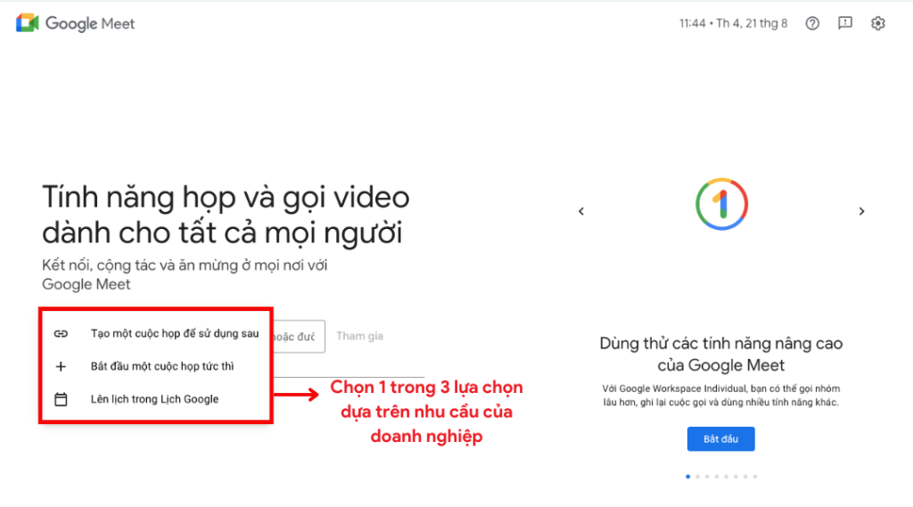Viewport: 913px width, 507px height.
Task: Click the meeting code input field
Action: click(x=299, y=337)
